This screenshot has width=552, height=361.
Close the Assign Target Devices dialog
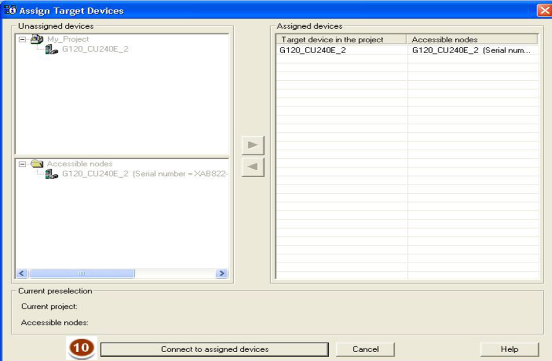coord(544,10)
